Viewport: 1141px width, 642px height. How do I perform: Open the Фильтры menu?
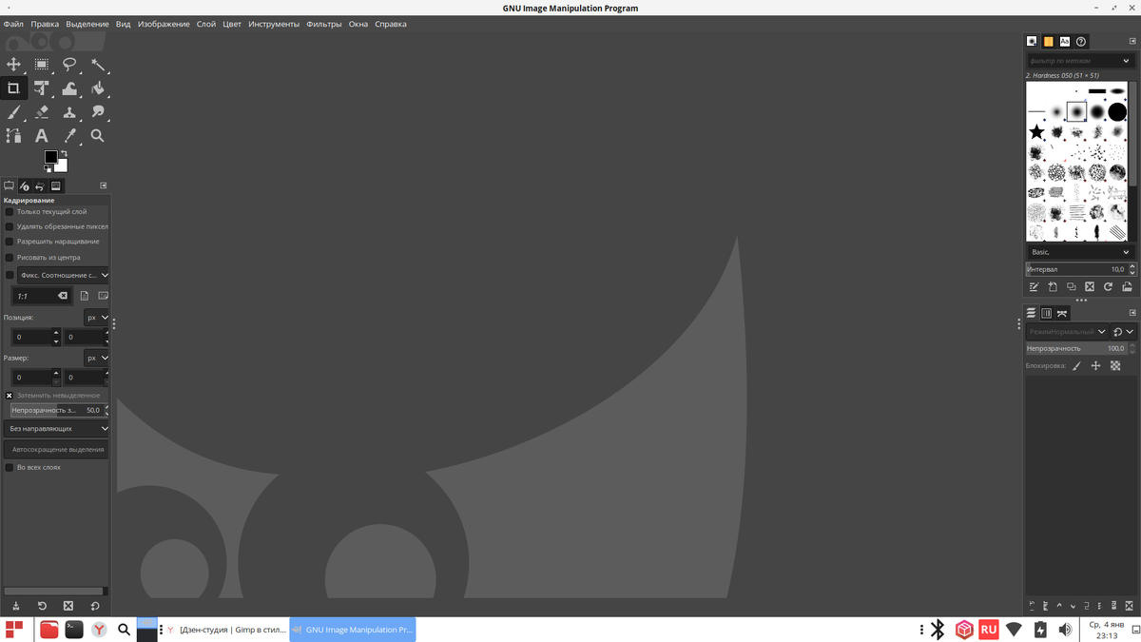[x=324, y=24]
